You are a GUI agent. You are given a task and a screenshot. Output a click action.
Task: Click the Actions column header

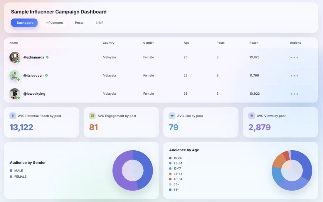295,43
